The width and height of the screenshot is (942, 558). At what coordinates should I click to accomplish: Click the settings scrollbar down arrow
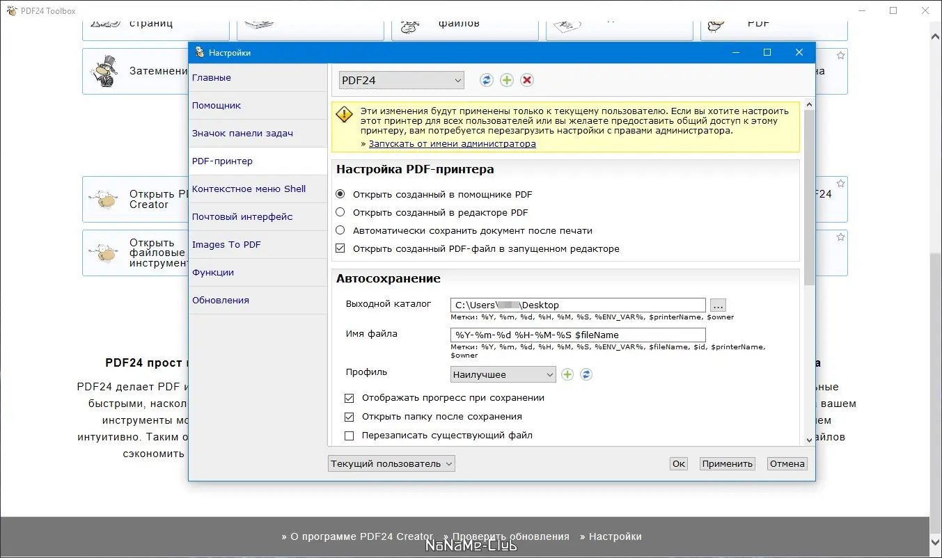(x=809, y=440)
